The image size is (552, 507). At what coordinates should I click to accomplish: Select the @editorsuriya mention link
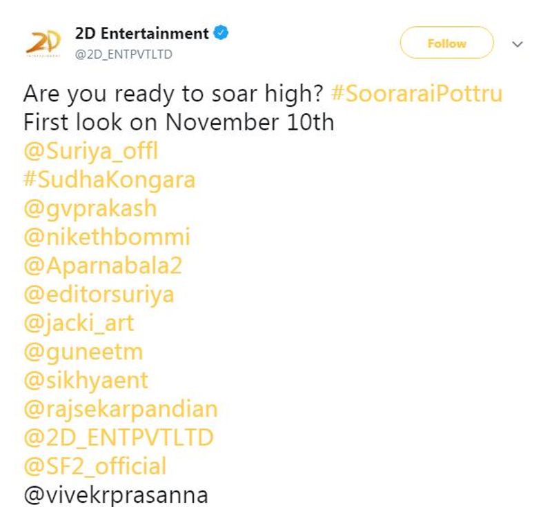click(x=98, y=295)
